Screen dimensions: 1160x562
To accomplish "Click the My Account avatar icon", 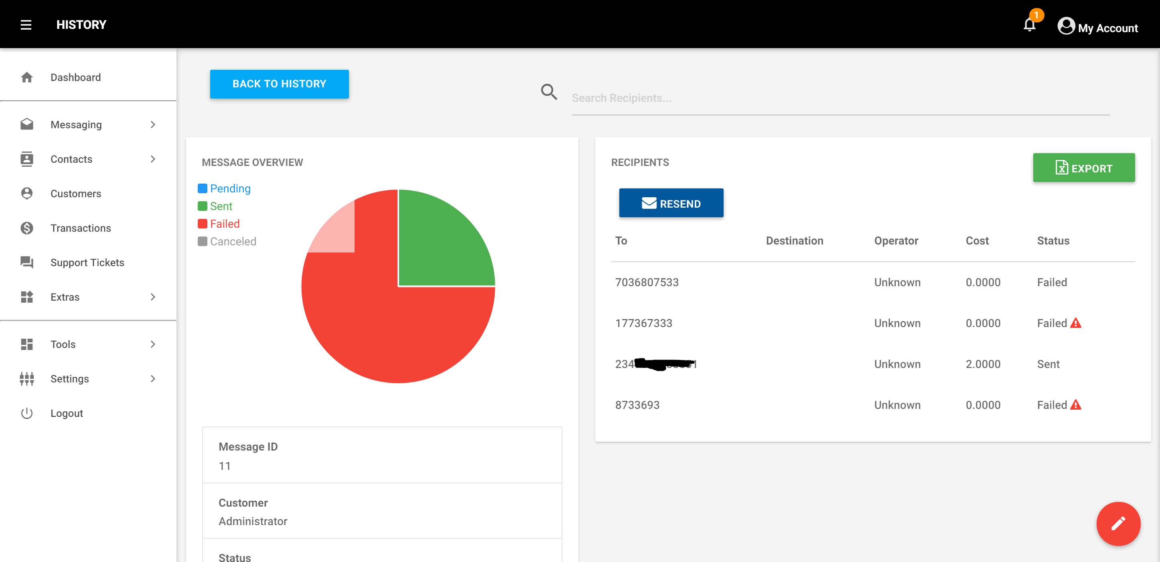I will pyautogui.click(x=1066, y=26).
